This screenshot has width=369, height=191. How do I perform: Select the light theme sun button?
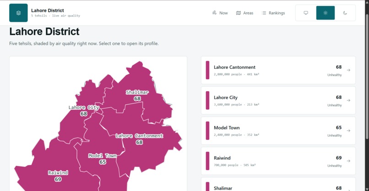(x=326, y=13)
